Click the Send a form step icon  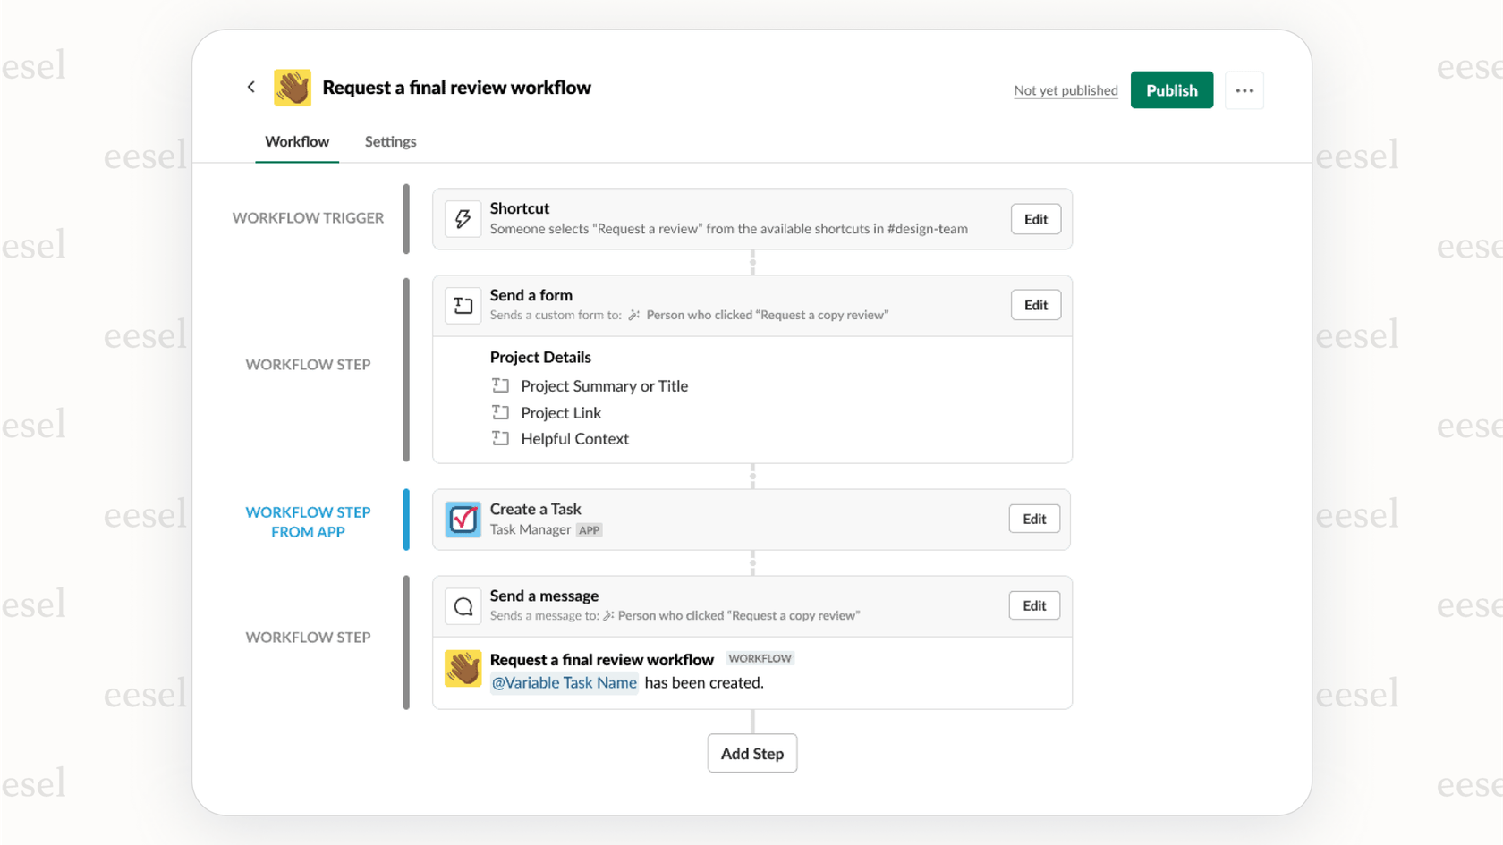[463, 304]
